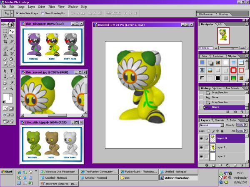Switch to Jasc Paint Shop Pro taskbar button
This screenshot has height=187, width=250.
(59, 184)
